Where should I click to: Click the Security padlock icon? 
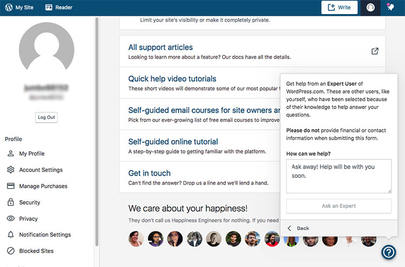10,202
